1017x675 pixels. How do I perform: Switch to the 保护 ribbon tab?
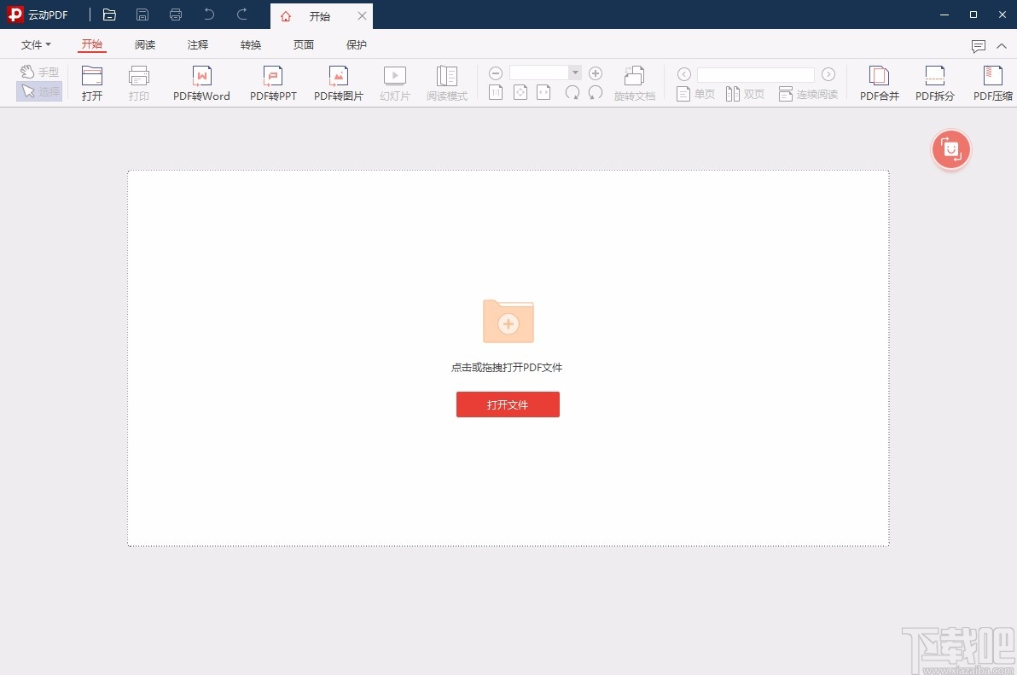357,44
